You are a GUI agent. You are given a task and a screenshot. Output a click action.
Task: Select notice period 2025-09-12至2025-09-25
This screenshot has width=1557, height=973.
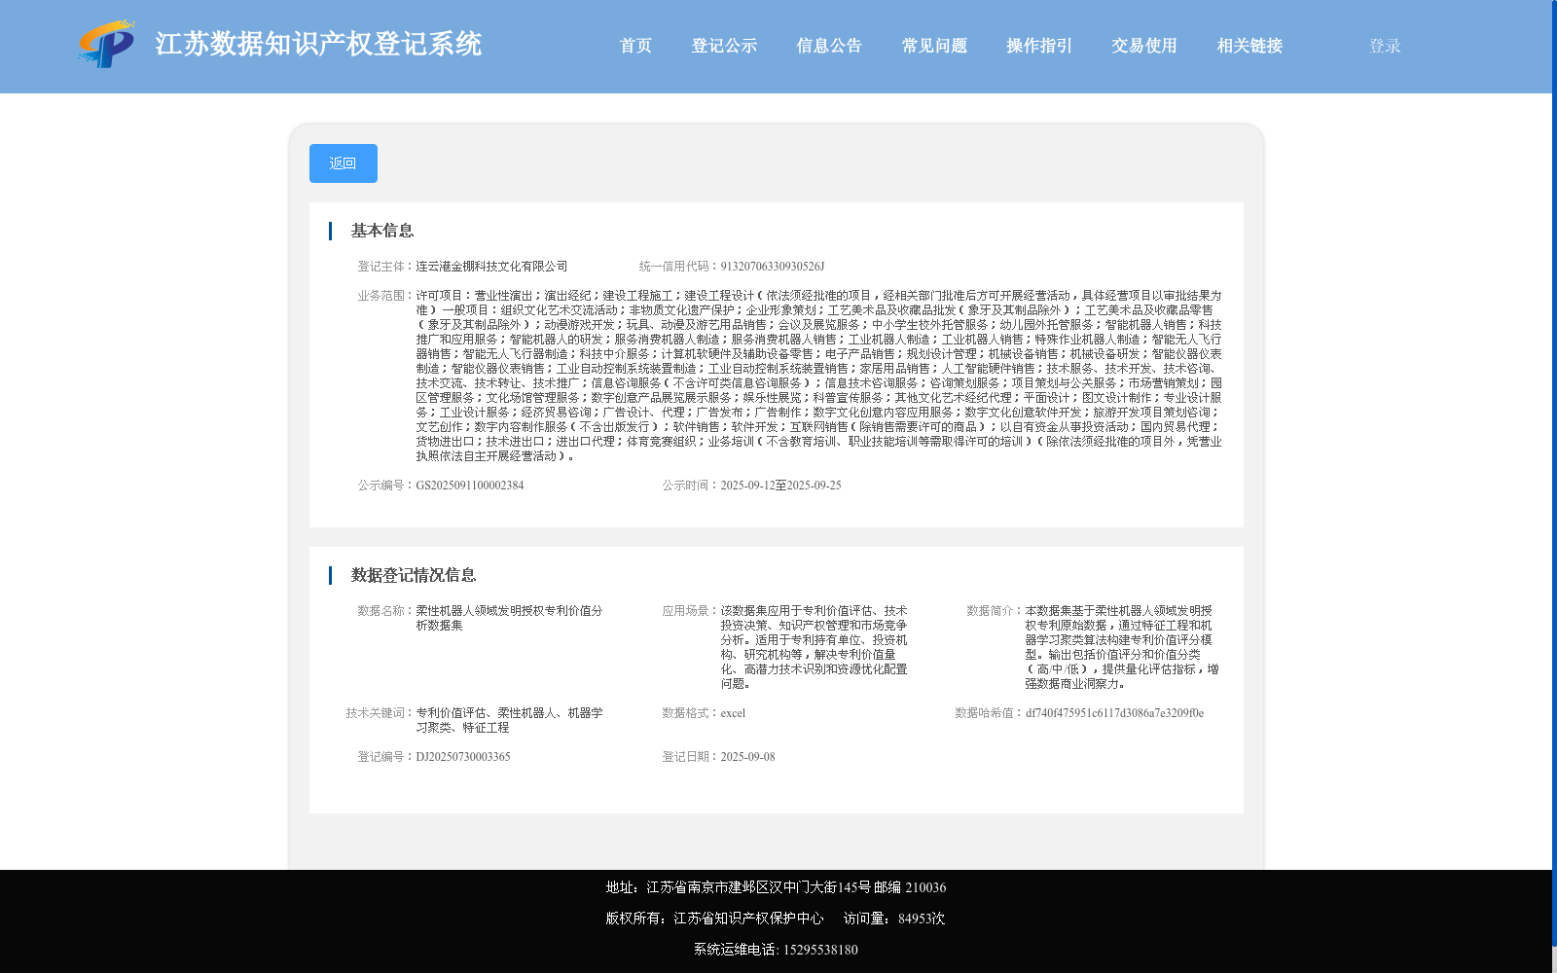780,486
